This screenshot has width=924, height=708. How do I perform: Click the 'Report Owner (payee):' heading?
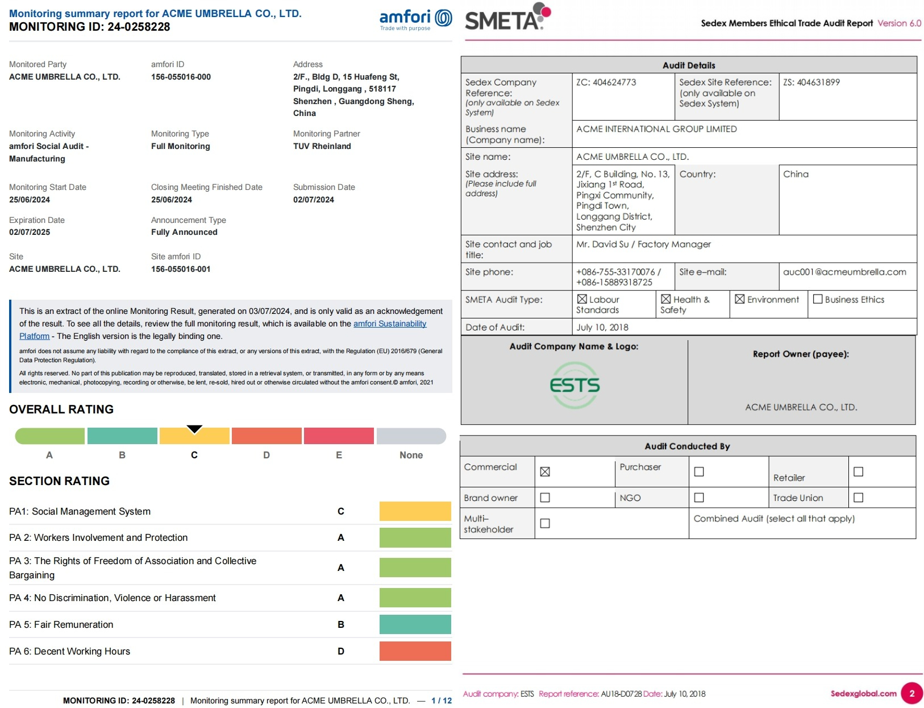801,354
